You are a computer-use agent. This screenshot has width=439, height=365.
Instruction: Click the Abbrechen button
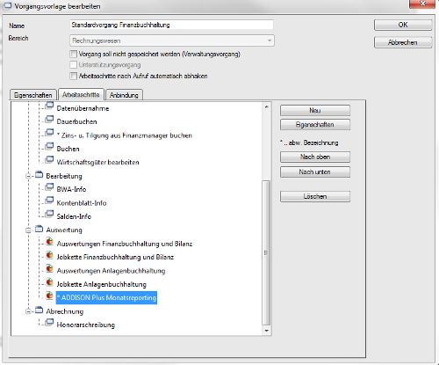[x=403, y=42]
